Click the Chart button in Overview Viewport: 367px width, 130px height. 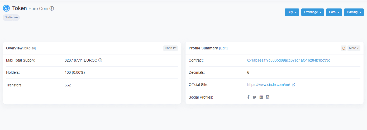click(x=170, y=48)
